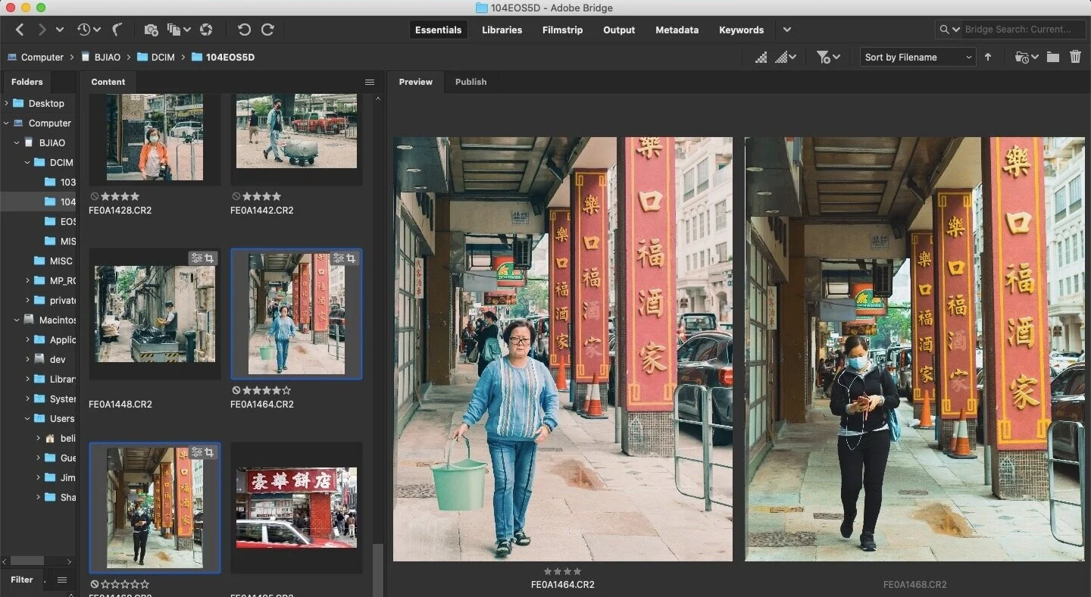1091x597 pixels.
Task: Toggle the ascending sort order arrow
Action: 988,56
